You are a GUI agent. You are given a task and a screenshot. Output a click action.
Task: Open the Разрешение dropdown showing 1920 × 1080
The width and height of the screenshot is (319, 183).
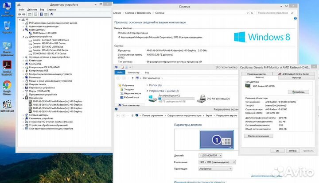click(217, 162)
